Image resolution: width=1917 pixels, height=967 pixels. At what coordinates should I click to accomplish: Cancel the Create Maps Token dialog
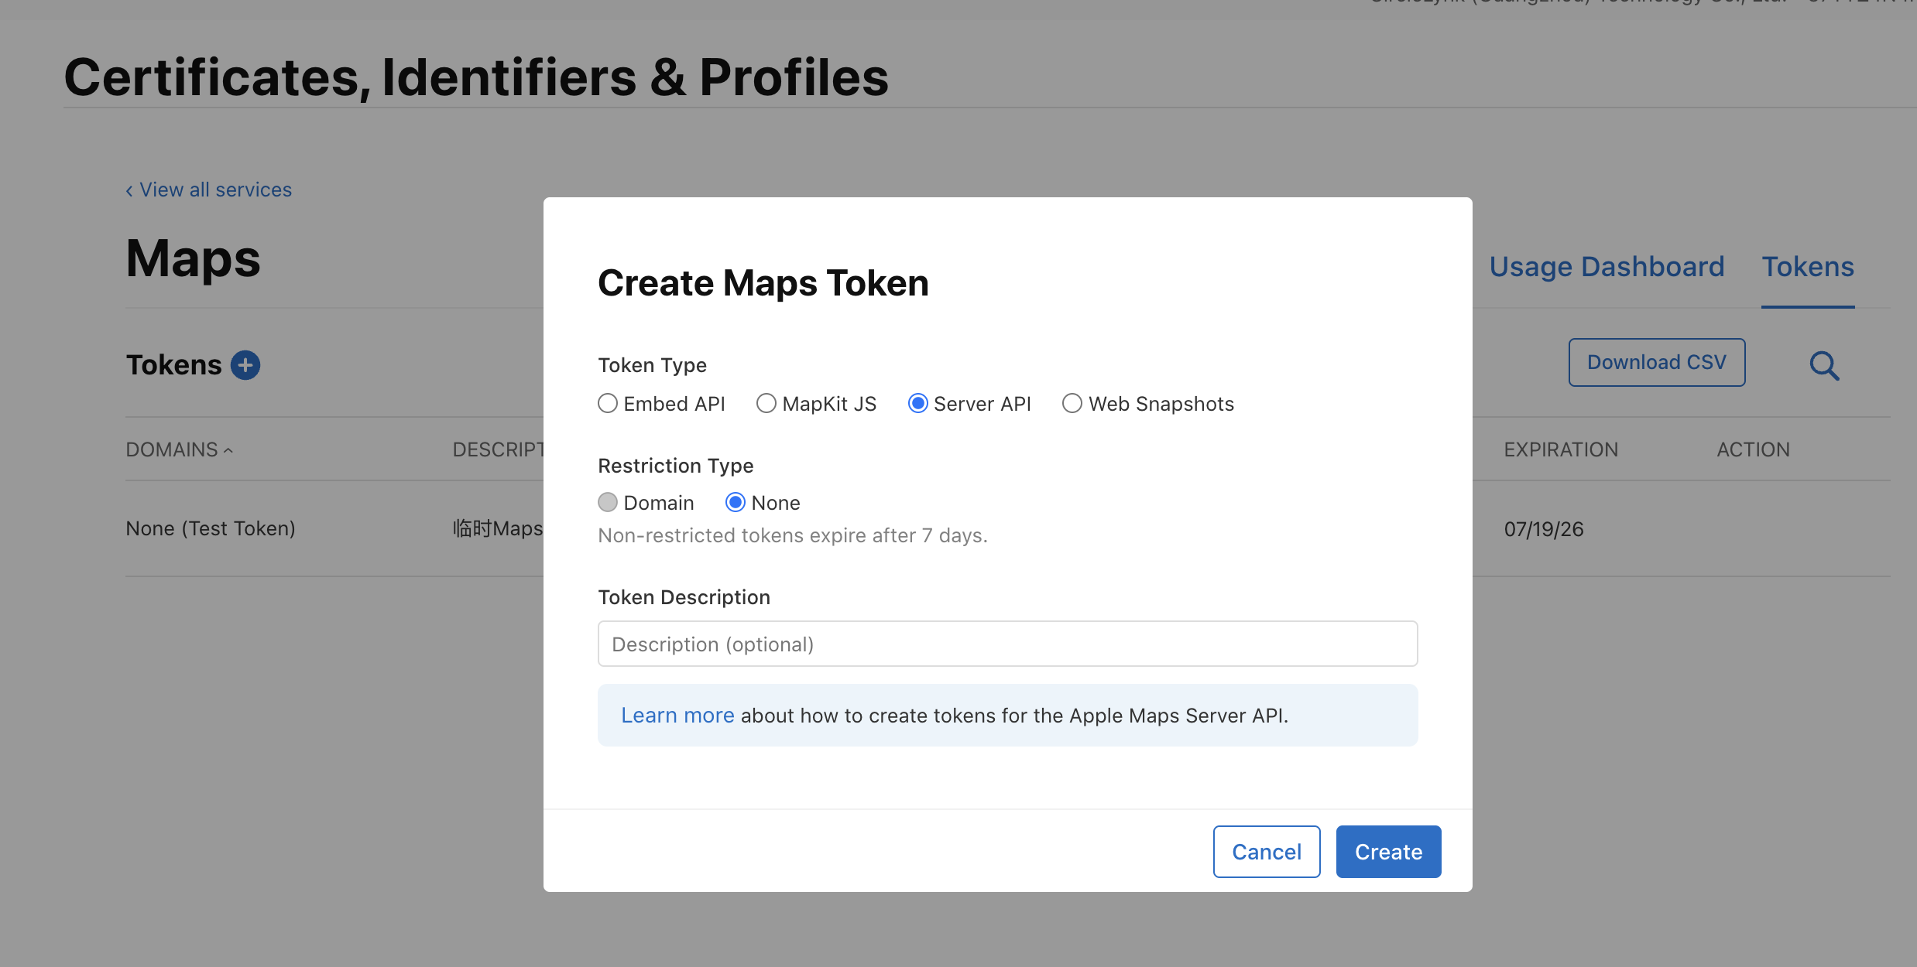click(1267, 852)
